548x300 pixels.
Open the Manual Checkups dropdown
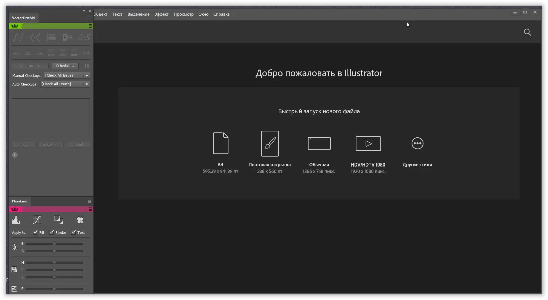tap(87, 75)
